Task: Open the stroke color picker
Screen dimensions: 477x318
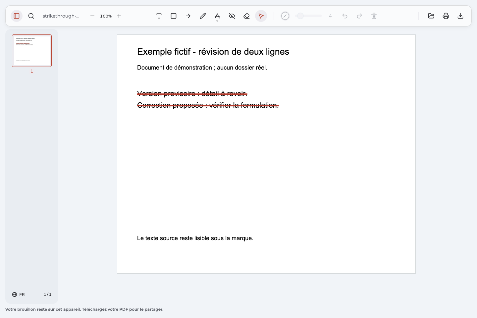Action: [x=285, y=16]
